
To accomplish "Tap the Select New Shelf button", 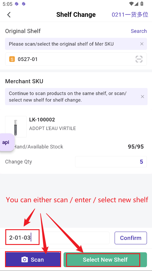I will [x=105, y=259].
